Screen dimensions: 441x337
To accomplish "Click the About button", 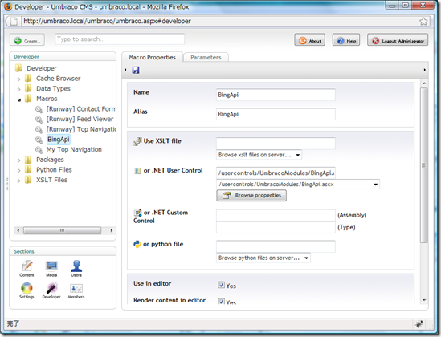I will tap(309, 40).
